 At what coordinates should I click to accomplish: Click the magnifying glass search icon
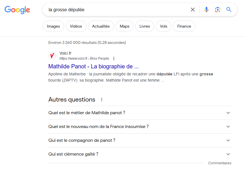(229, 10)
